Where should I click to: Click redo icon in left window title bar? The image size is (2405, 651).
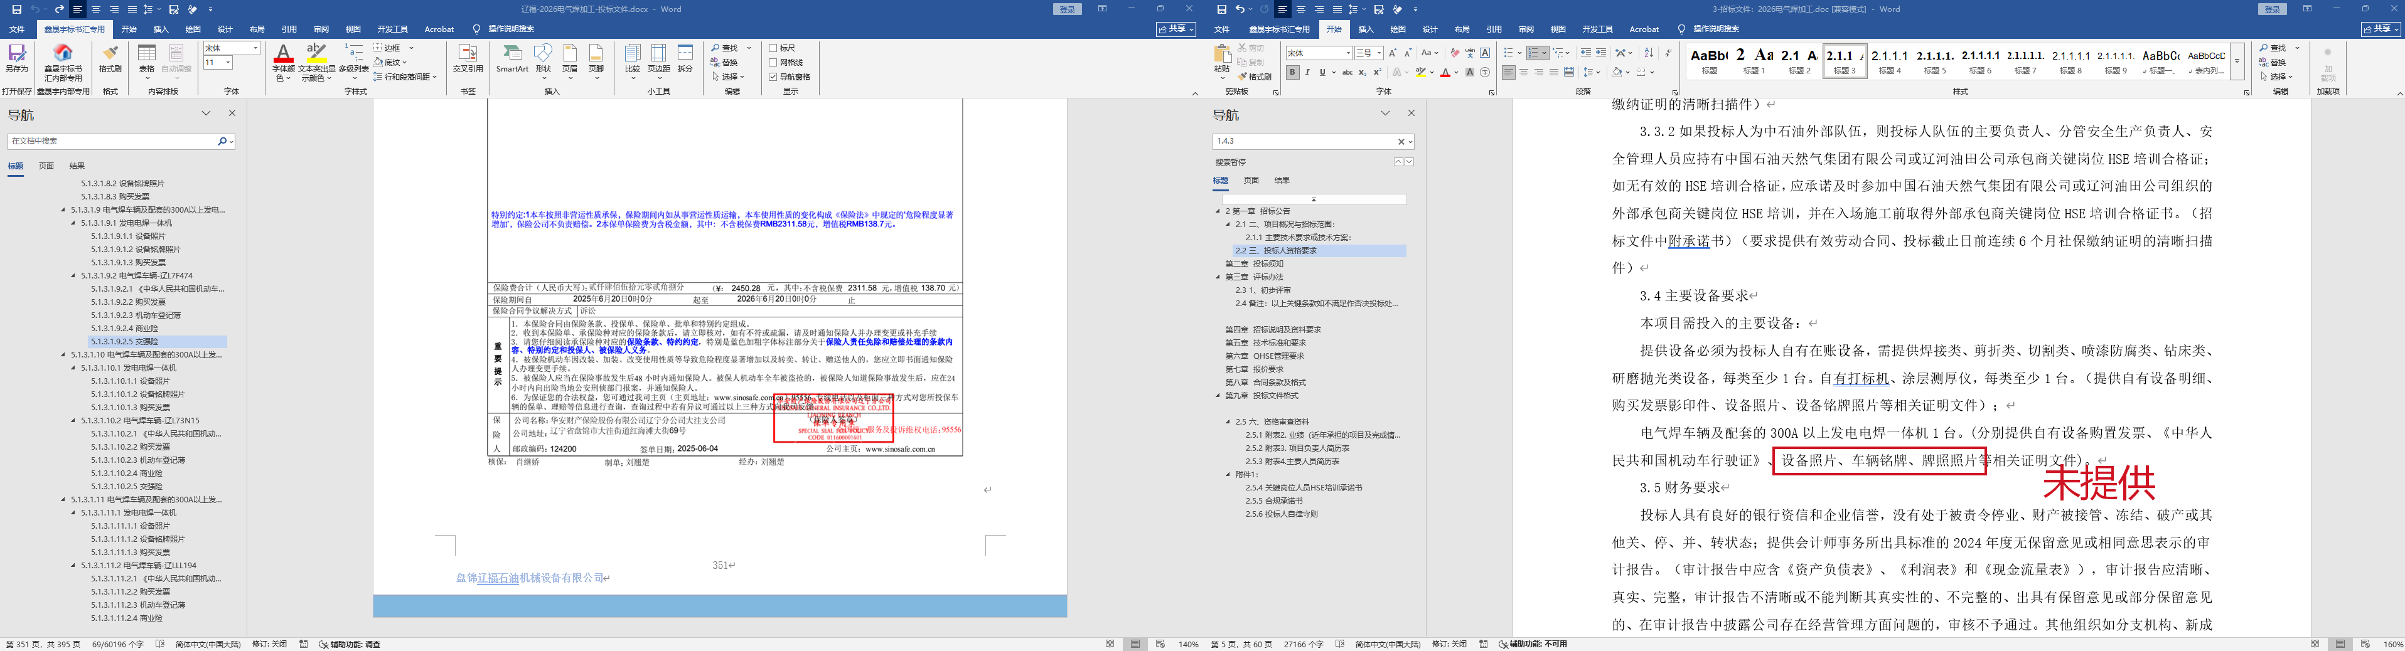[59, 9]
